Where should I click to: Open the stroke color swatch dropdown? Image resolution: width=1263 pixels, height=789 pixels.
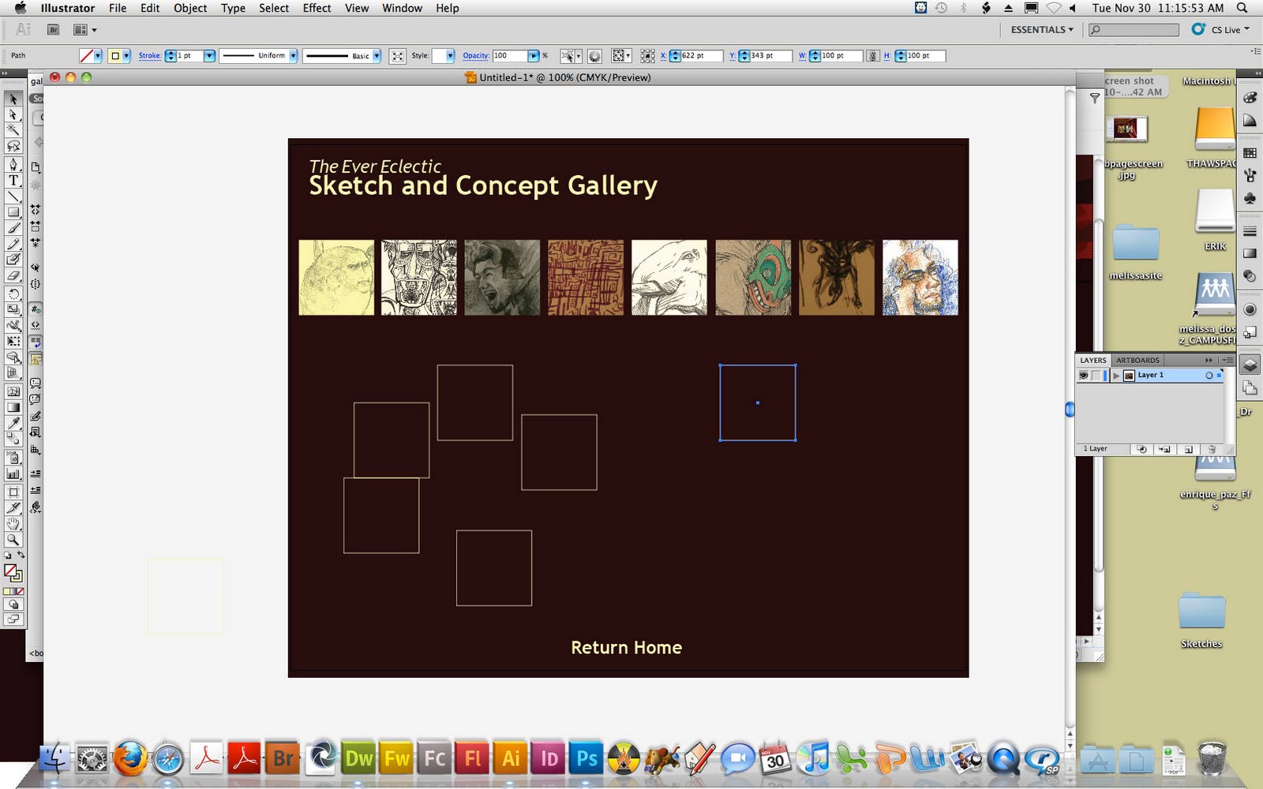[x=126, y=56]
